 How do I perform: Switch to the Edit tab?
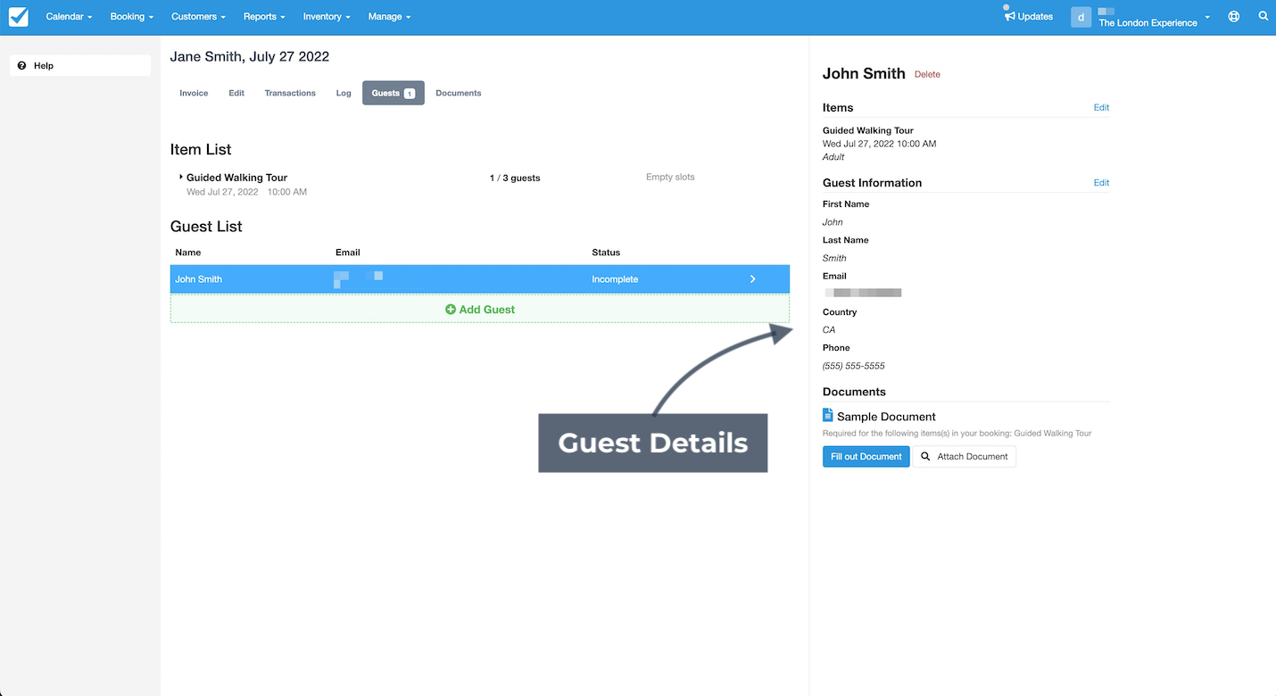(236, 93)
